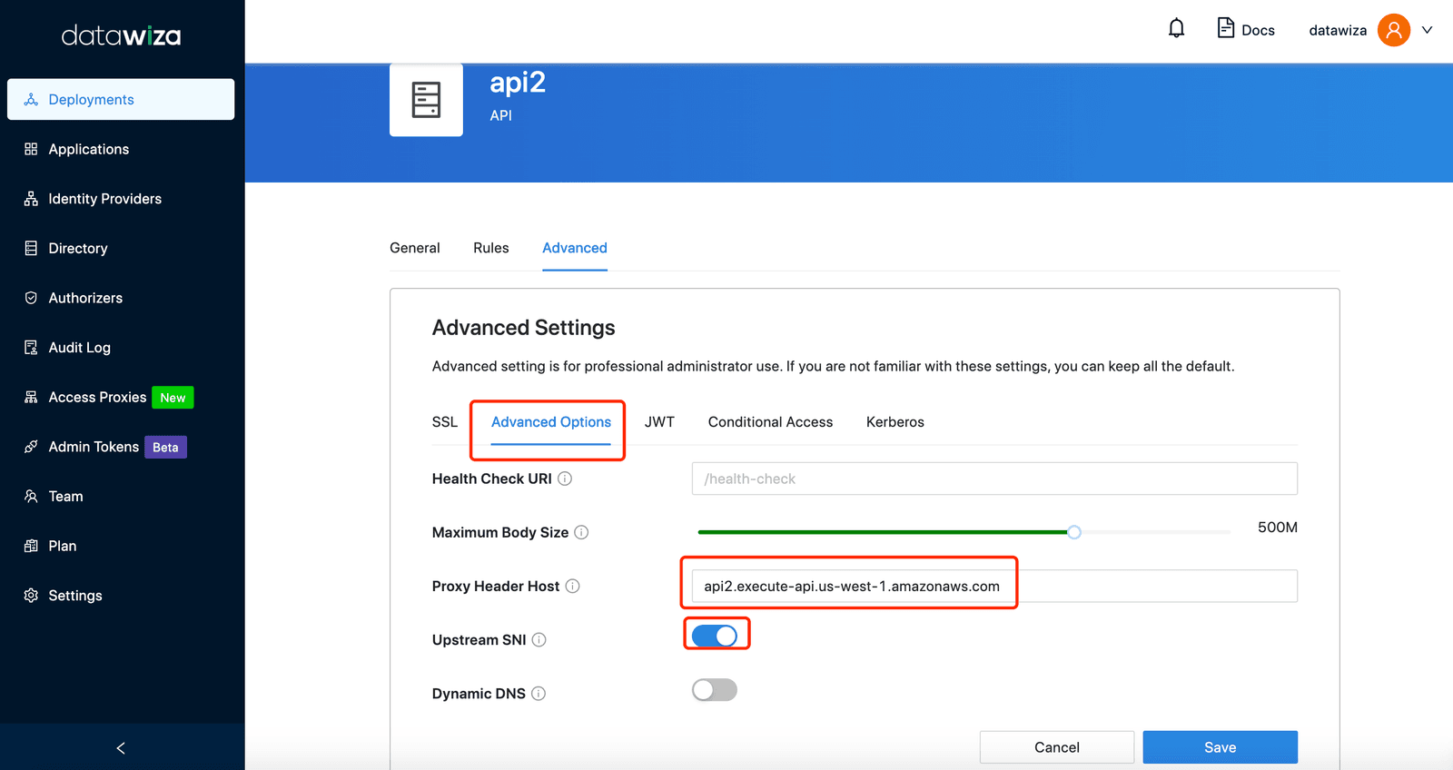Click the Access Proxies icon
1453x770 pixels.
(31, 397)
